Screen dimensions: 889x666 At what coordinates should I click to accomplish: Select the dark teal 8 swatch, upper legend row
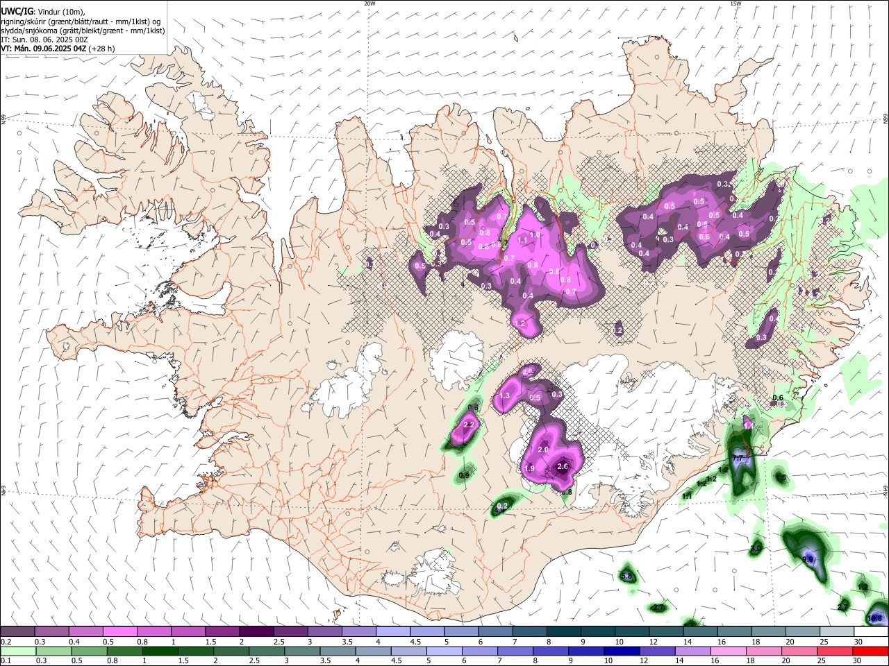pos(564,631)
